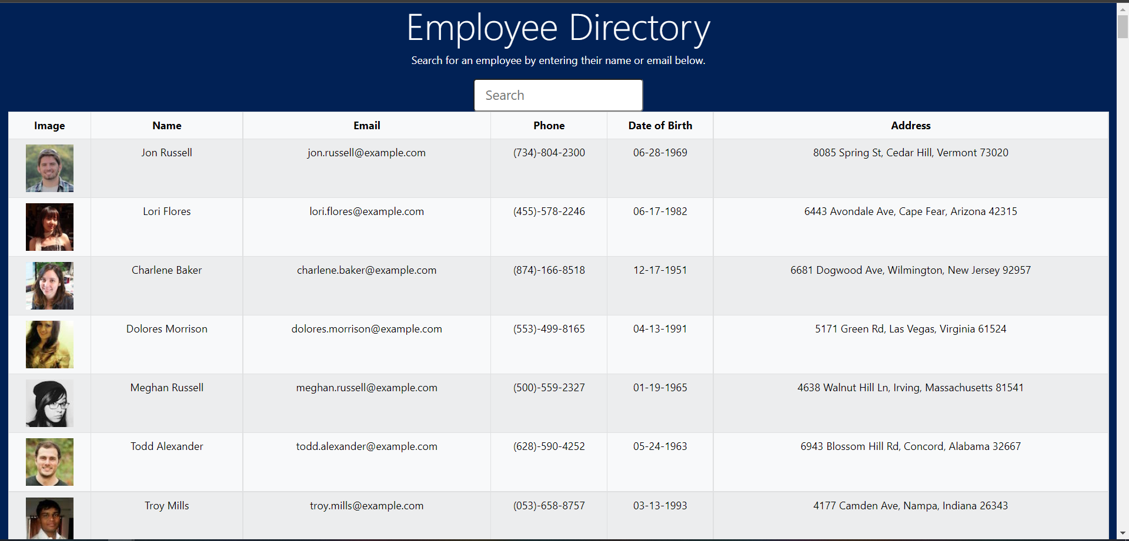
Task: Select the name Todd Alexander
Action: pyautogui.click(x=167, y=446)
